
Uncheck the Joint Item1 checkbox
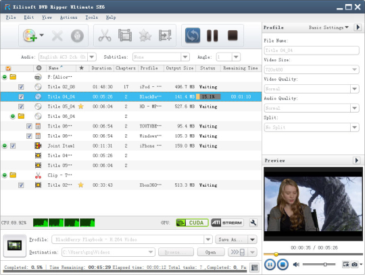[13, 146]
